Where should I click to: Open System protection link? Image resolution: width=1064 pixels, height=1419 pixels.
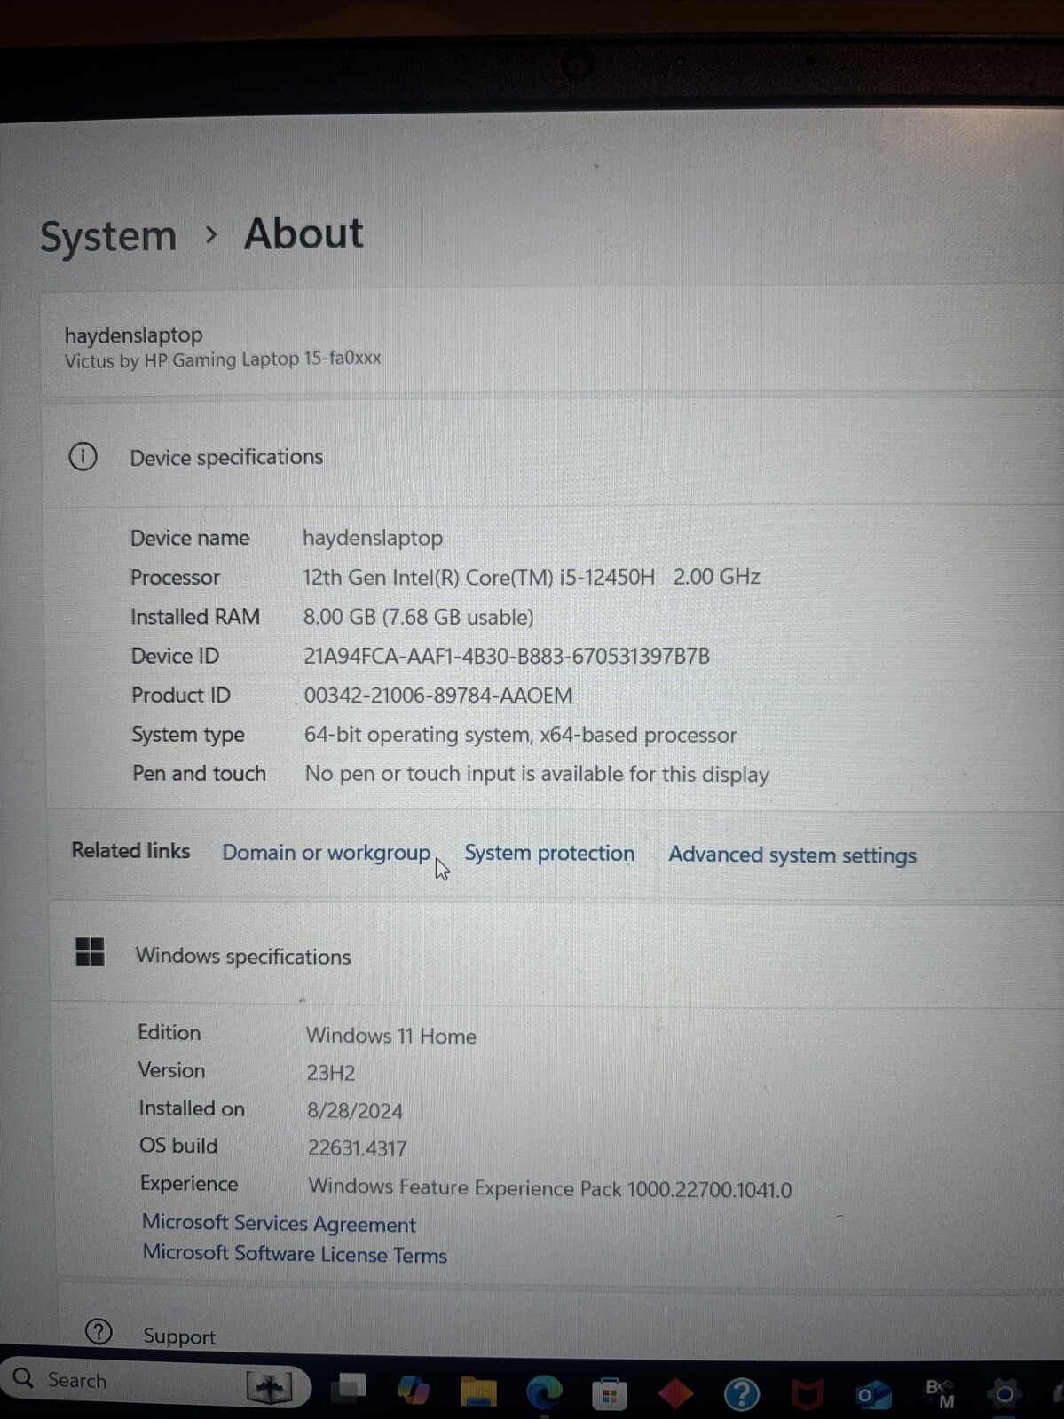[x=549, y=853]
